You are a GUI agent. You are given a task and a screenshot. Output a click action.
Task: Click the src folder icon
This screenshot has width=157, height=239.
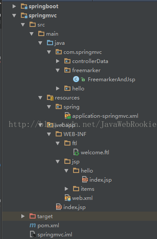[x=33, y=24]
